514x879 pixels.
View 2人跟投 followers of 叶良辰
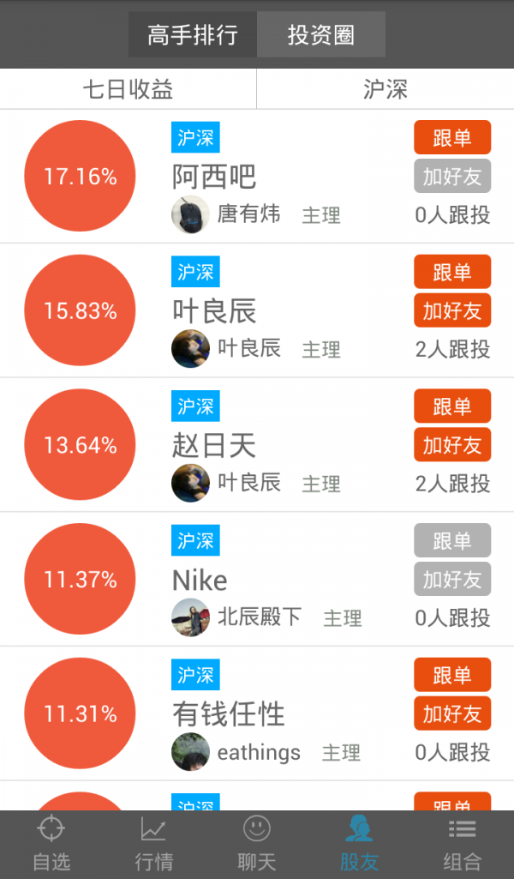click(451, 349)
